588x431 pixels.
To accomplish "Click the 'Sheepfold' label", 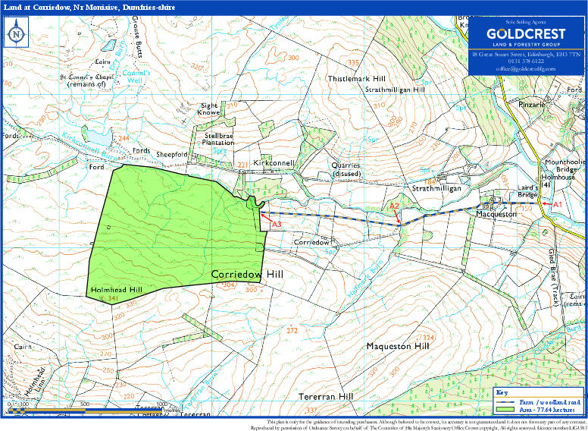I will [x=171, y=154].
